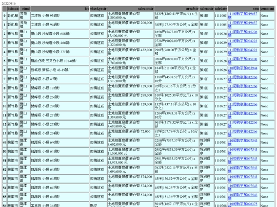Screen dimensions: 277x207
Task: Open the 035944 crm link in row 6
Action: (x=242, y=70)
